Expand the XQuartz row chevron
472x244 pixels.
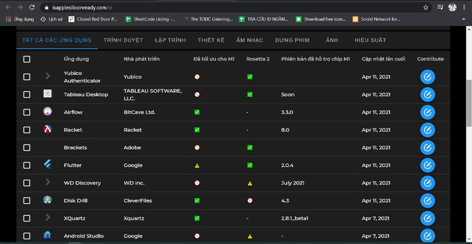pos(48,217)
